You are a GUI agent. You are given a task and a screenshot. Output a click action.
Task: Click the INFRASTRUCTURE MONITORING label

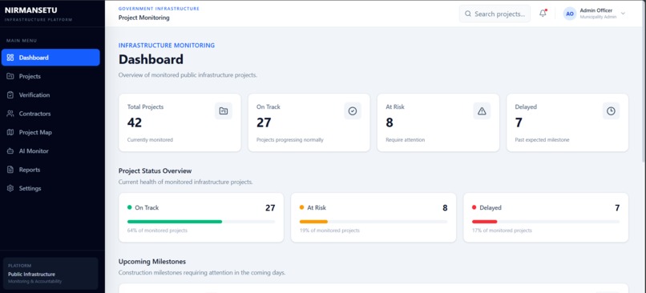(167, 46)
